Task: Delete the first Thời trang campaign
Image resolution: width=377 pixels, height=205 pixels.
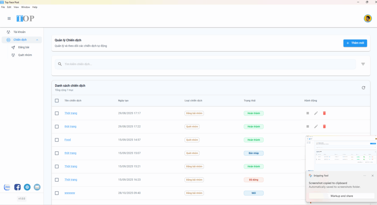Action: point(324,113)
